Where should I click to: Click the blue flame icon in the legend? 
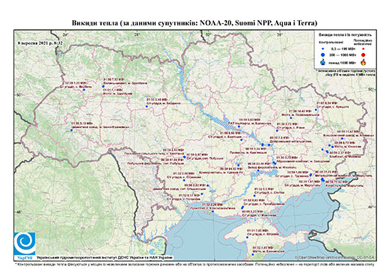323,62
